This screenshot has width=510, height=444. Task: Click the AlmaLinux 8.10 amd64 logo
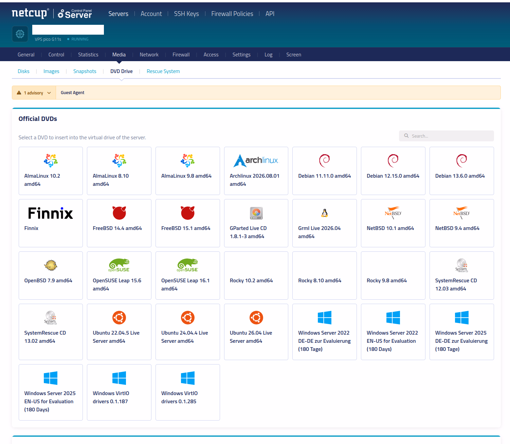click(119, 161)
